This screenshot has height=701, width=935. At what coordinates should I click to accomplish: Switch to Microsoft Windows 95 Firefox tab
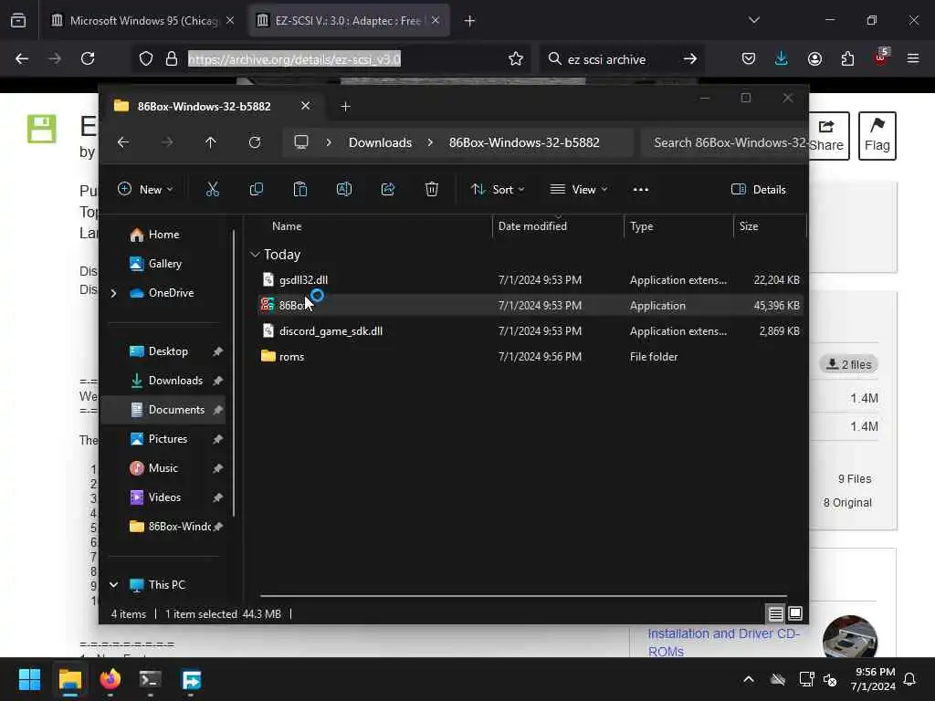point(143,21)
